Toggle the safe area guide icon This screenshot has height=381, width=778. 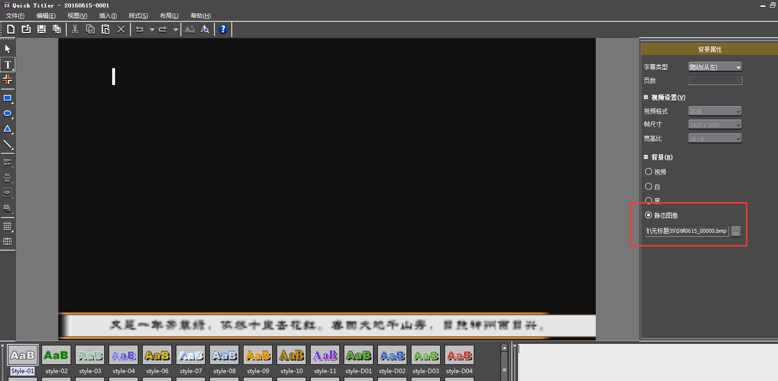click(7, 242)
